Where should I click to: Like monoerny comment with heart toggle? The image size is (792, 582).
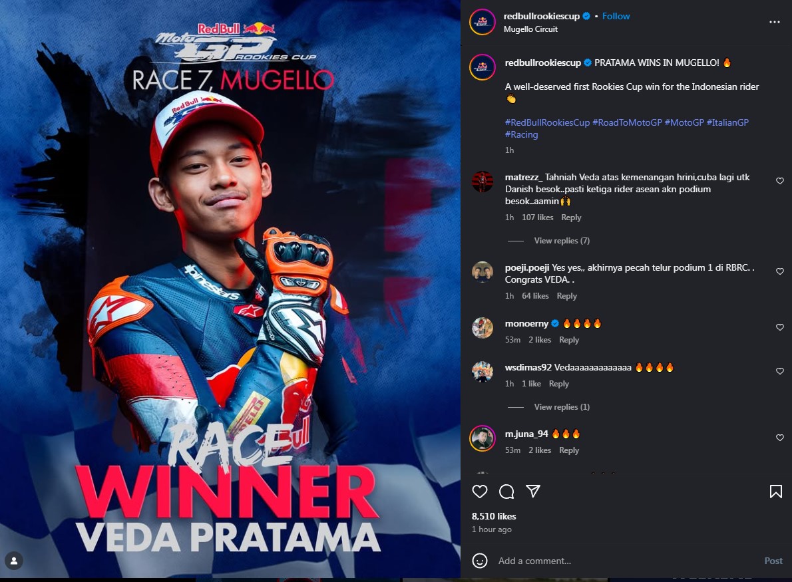pos(780,327)
